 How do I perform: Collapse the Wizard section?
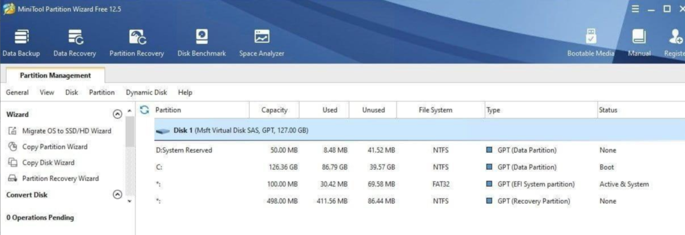[x=117, y=114]
